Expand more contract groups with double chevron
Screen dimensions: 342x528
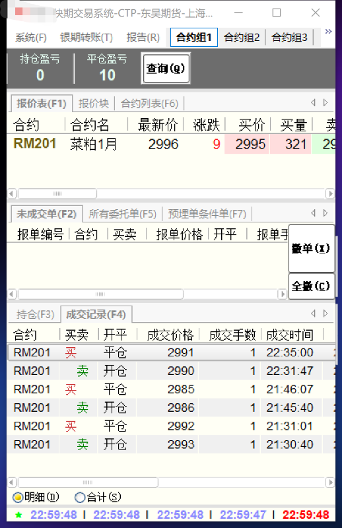click(329, 31)
